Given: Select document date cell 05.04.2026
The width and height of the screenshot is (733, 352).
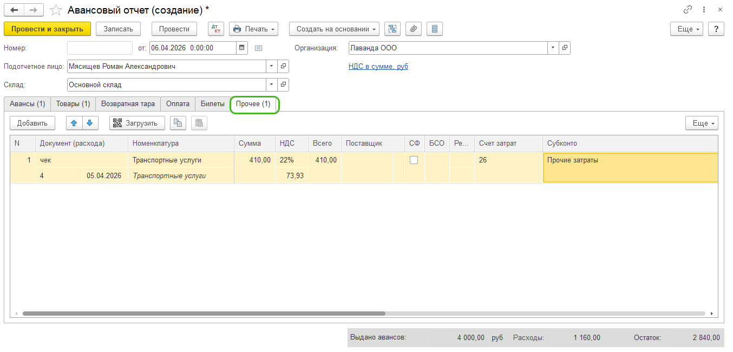Looking at the screenshot, I should click(104, 175).
